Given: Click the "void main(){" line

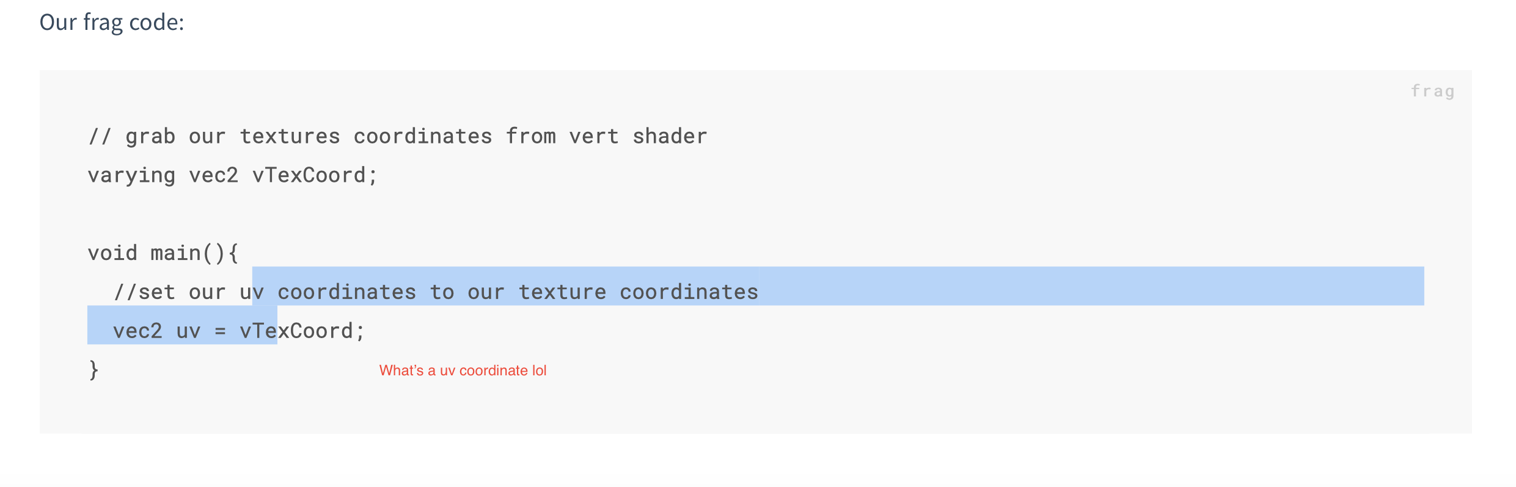Looking at the screenshot, I should (163, 253).
